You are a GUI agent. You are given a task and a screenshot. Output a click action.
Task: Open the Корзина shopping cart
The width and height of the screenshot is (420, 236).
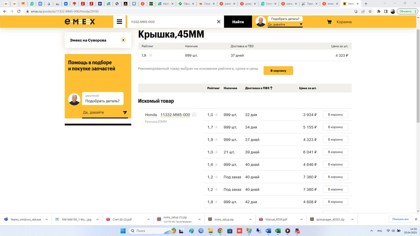[339, 22]
